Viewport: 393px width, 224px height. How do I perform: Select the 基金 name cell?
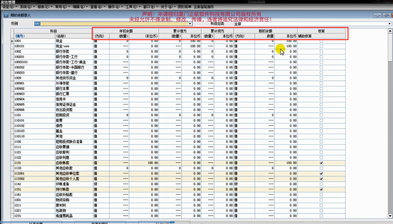tap(74, 131)
